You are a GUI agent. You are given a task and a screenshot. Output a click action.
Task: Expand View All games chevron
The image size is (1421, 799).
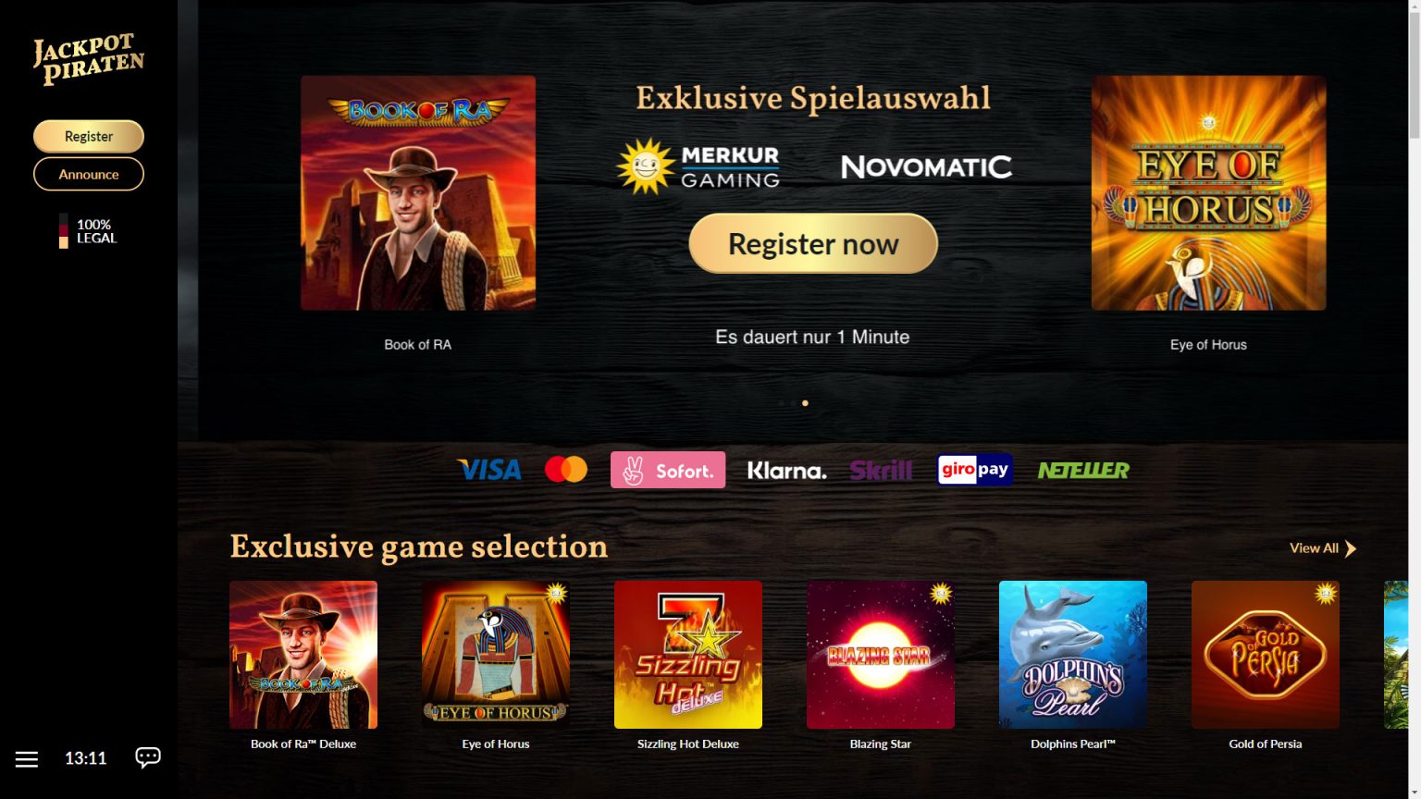[1351, 548]
